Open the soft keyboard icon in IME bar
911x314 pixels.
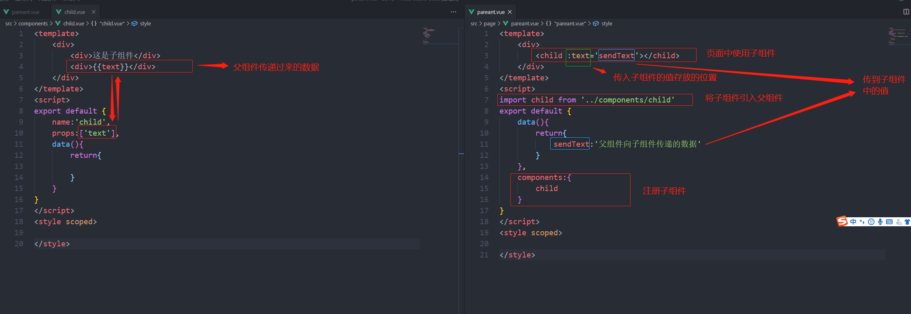click(889, 222)
